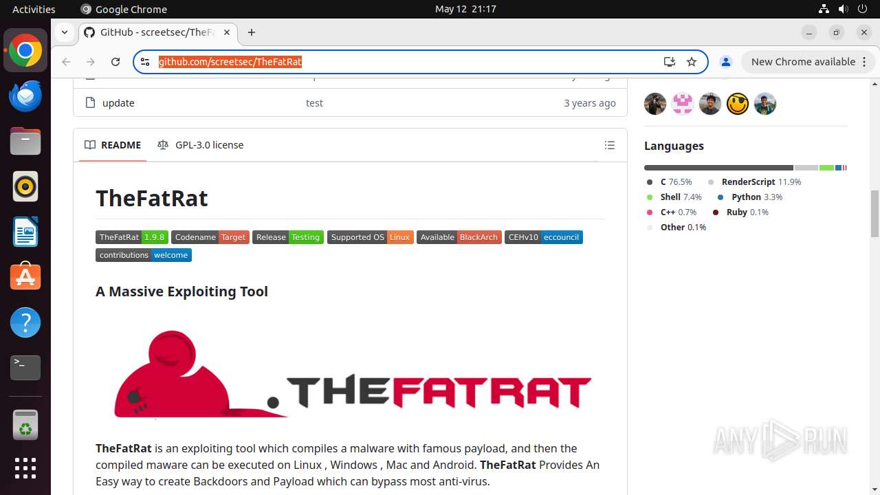Open a new browser tab
Image resolution: width=880 pixels, height=495 pixels.
252,32
